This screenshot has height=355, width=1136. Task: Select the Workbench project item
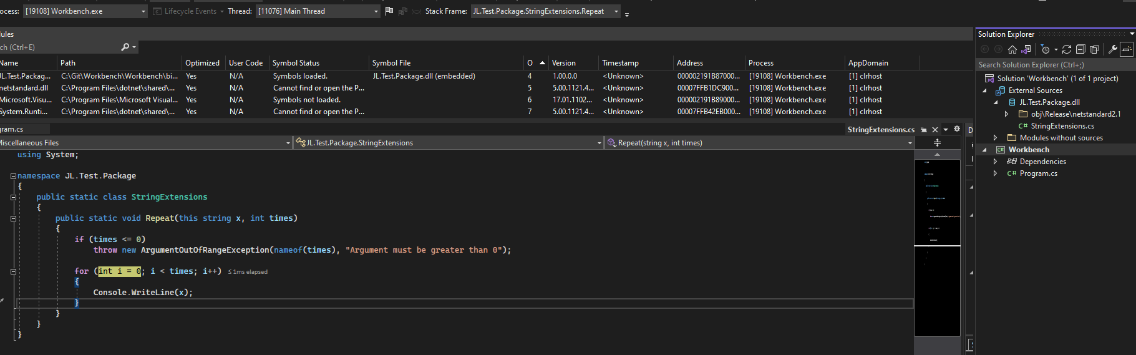point(1029,150)
